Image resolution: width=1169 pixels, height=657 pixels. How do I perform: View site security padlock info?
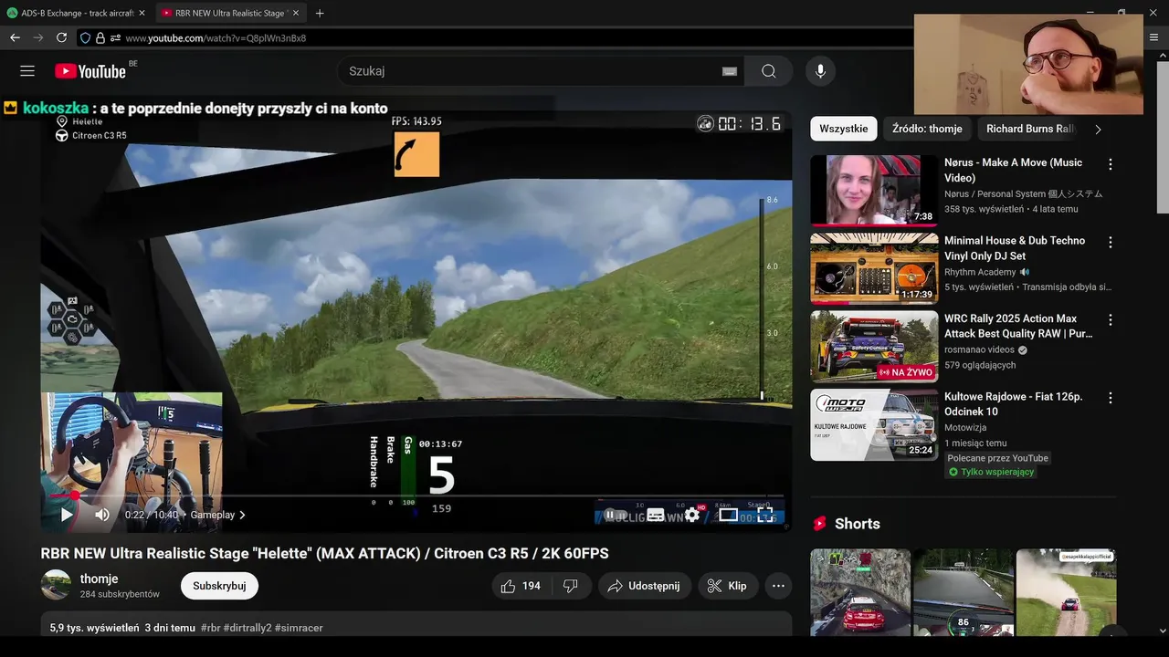point(100,38)
